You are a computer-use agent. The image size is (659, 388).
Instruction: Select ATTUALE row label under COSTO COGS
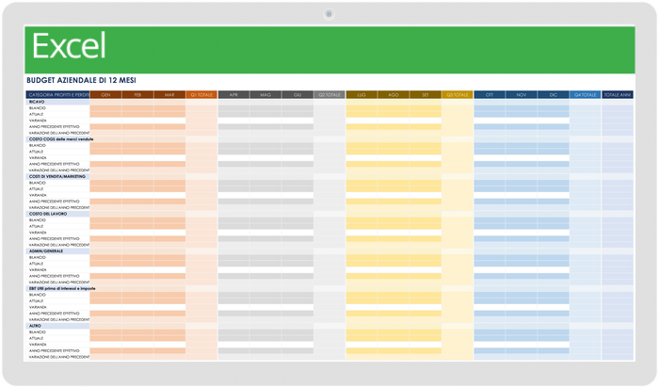[x=36, y=152]
